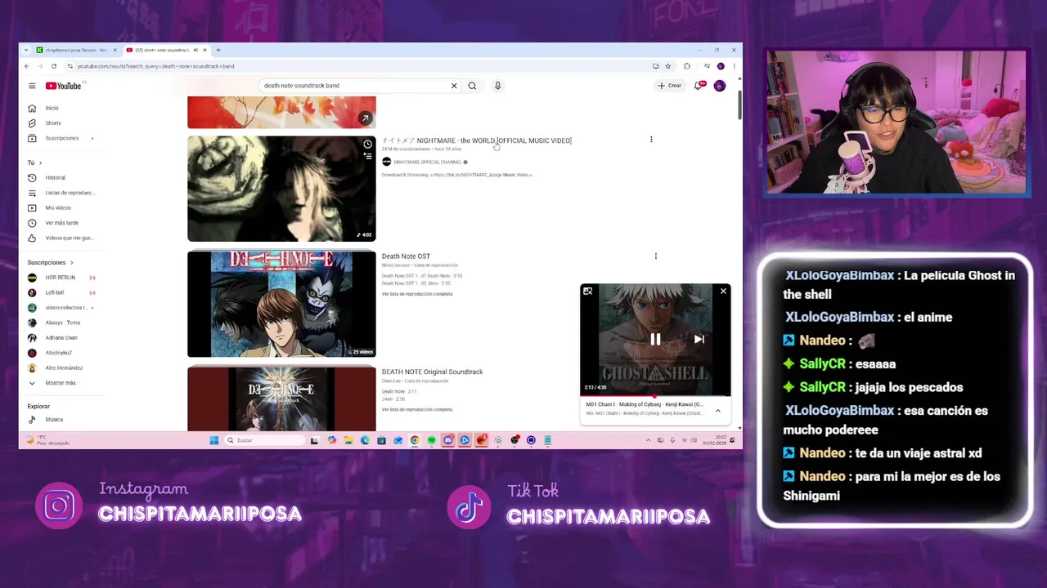Skip to next track in miniplayer

(699, 339)
